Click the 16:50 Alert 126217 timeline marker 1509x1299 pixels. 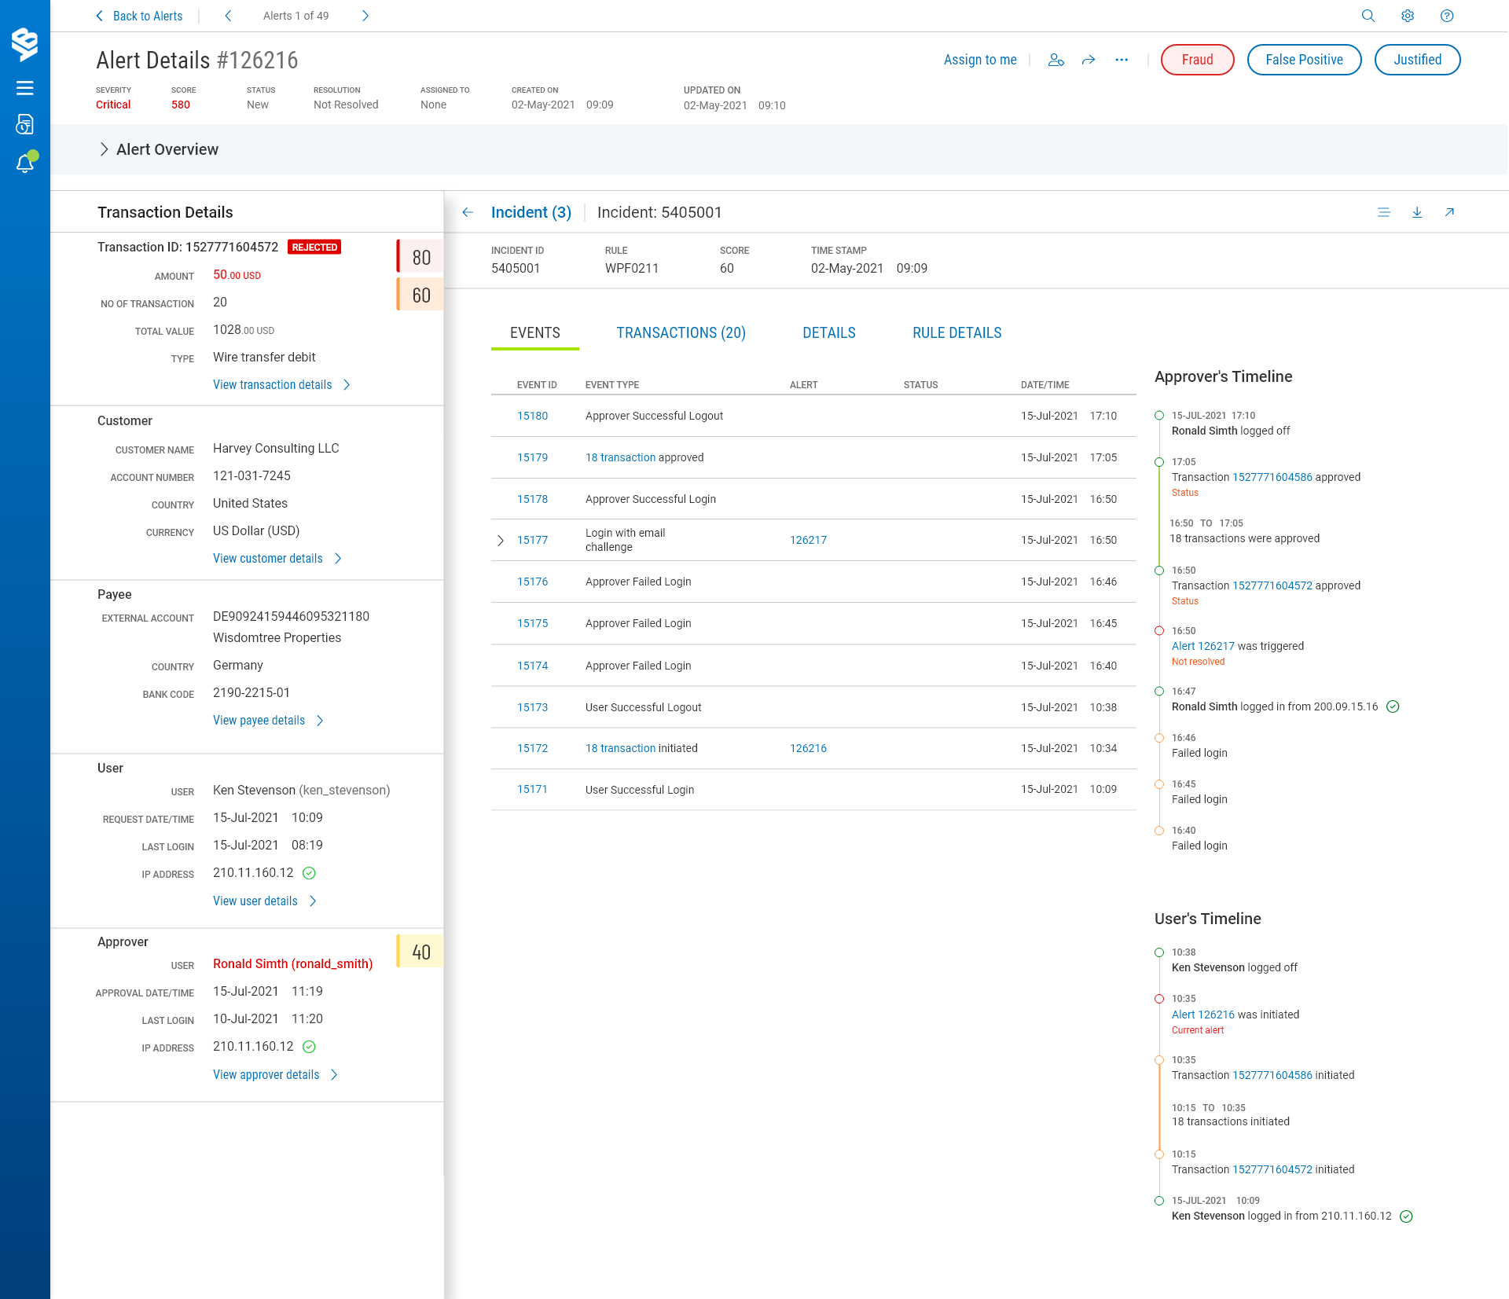click(x=1158, y=630)
